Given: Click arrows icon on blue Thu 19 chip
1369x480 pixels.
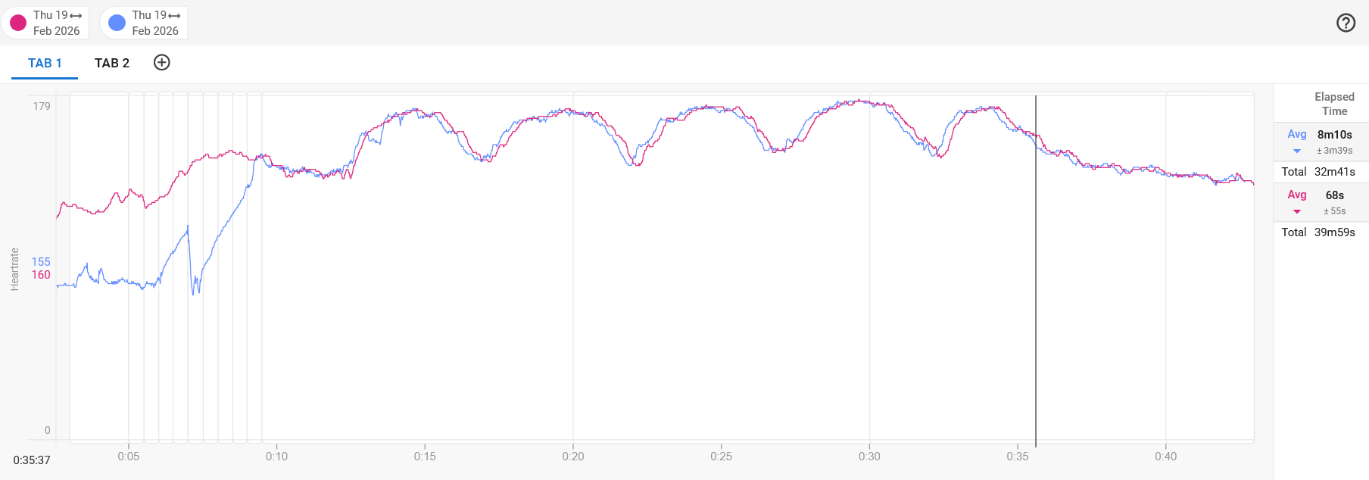Looking at the screenshot, I should (x=174, y=16).
